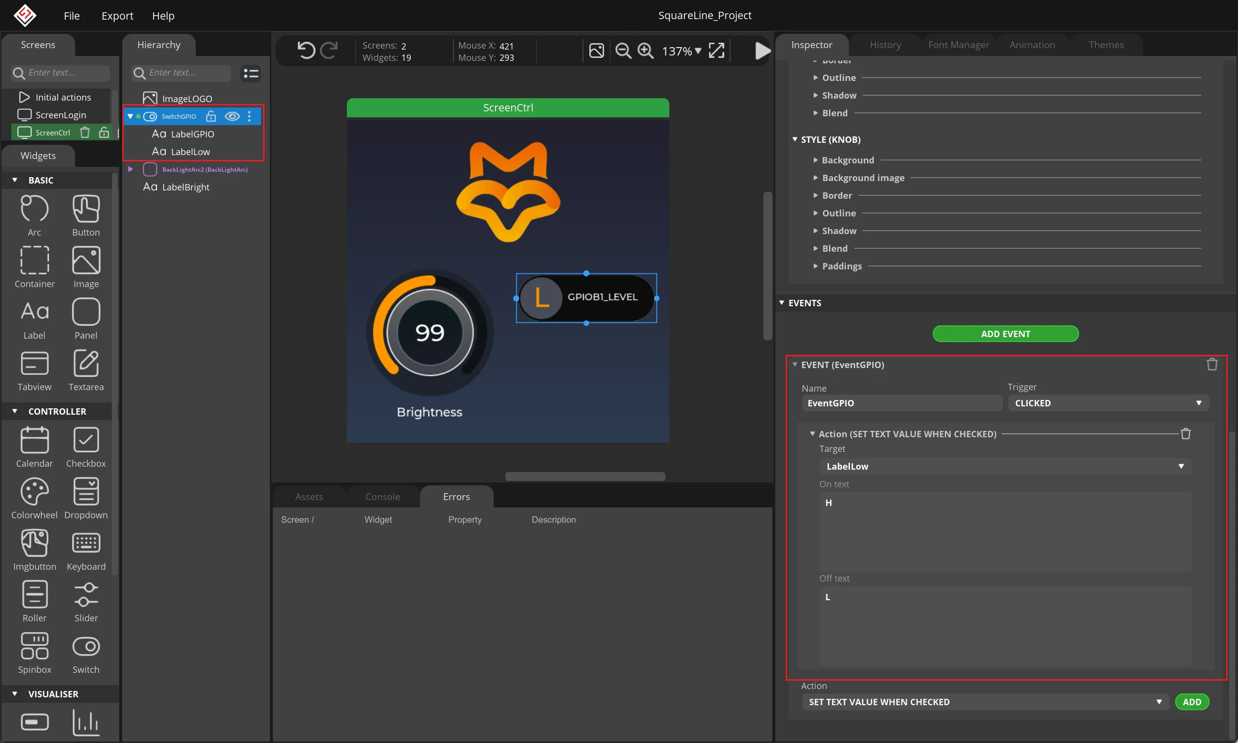Open the Help menu
The height and width of the screenshot is (743, 1238).
[x=163, y=16]
